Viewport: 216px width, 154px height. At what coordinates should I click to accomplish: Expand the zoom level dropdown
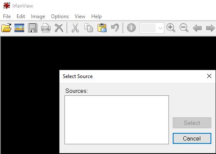pyautogui.click(x=160, y=28)
